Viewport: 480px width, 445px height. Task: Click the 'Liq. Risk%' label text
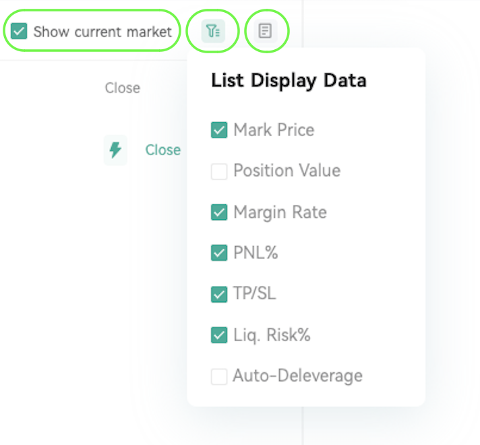click(272, 334)
